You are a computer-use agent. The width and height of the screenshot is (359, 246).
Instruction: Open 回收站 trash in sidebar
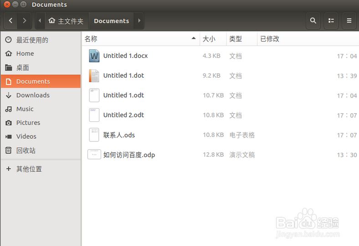[x=26, y=150]
